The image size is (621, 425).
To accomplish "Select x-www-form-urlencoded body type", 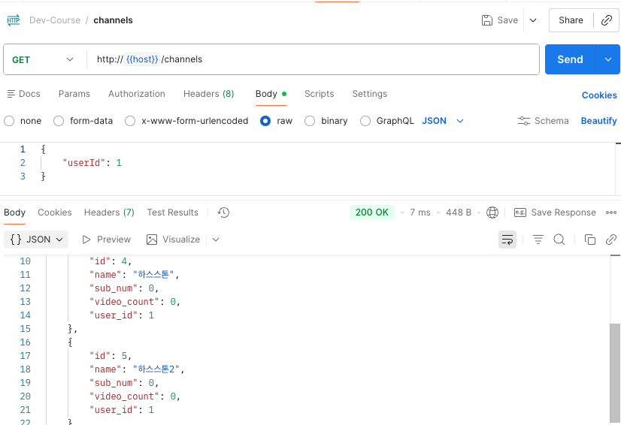I will (130, 121).
